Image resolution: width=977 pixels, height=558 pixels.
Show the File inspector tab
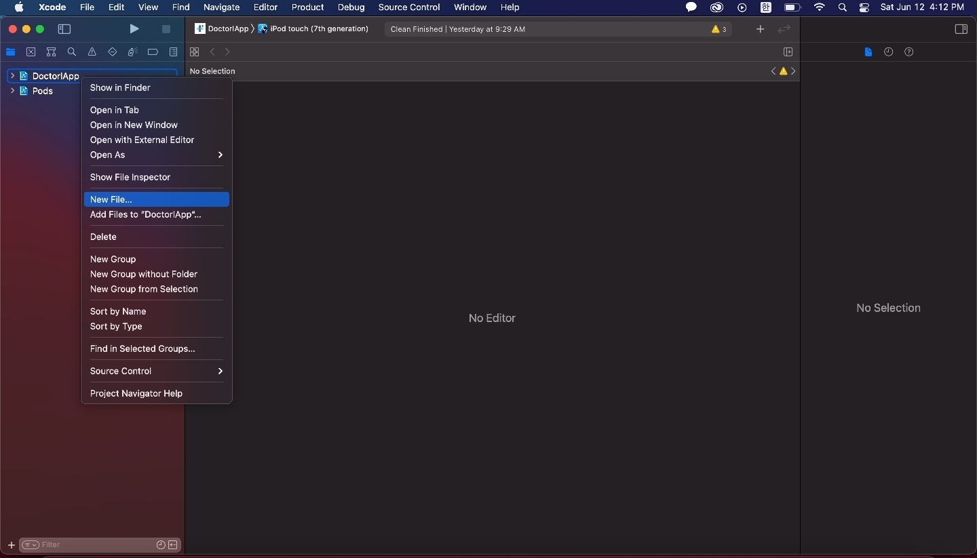point(868,52)
